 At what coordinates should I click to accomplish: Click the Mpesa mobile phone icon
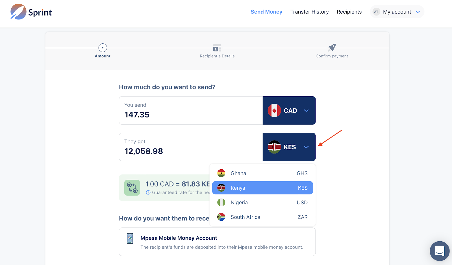tap(130, 238)
